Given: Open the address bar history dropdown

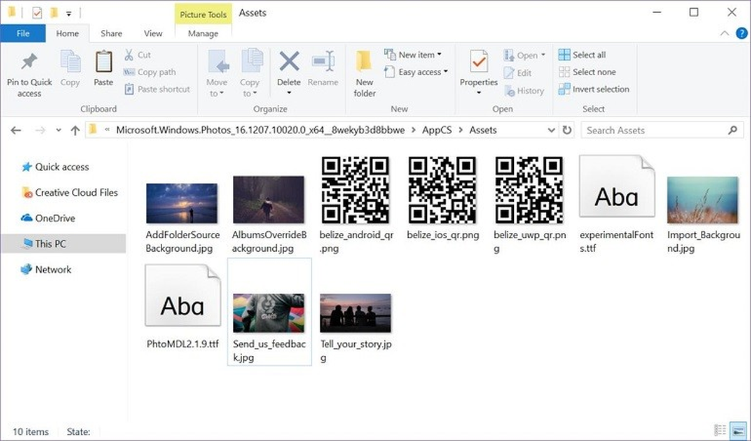Looking at the screenshot, I should 551,130.
